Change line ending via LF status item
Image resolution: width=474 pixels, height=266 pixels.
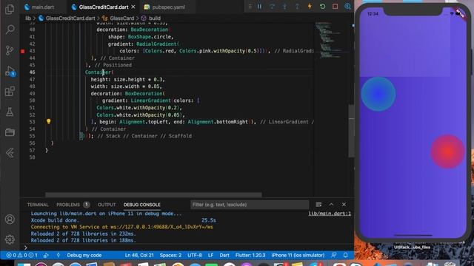point(210,255)
